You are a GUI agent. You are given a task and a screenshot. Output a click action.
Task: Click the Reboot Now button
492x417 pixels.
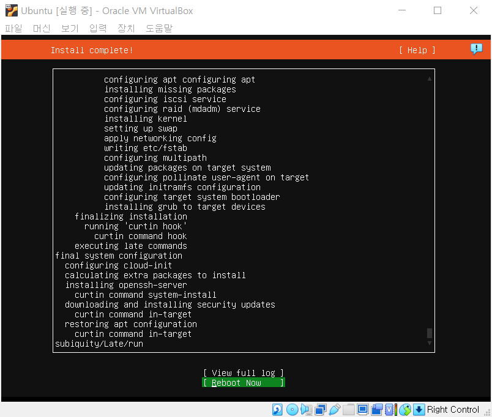coord(244,383)
